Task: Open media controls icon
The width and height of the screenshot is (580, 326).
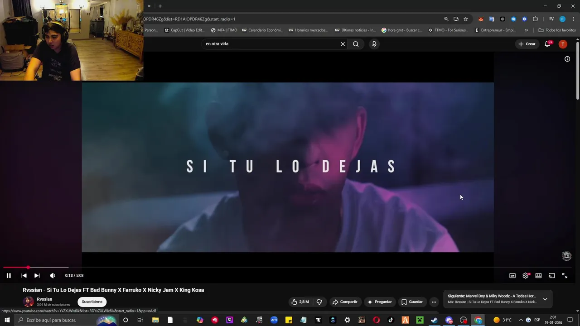Action: [551, 19]
